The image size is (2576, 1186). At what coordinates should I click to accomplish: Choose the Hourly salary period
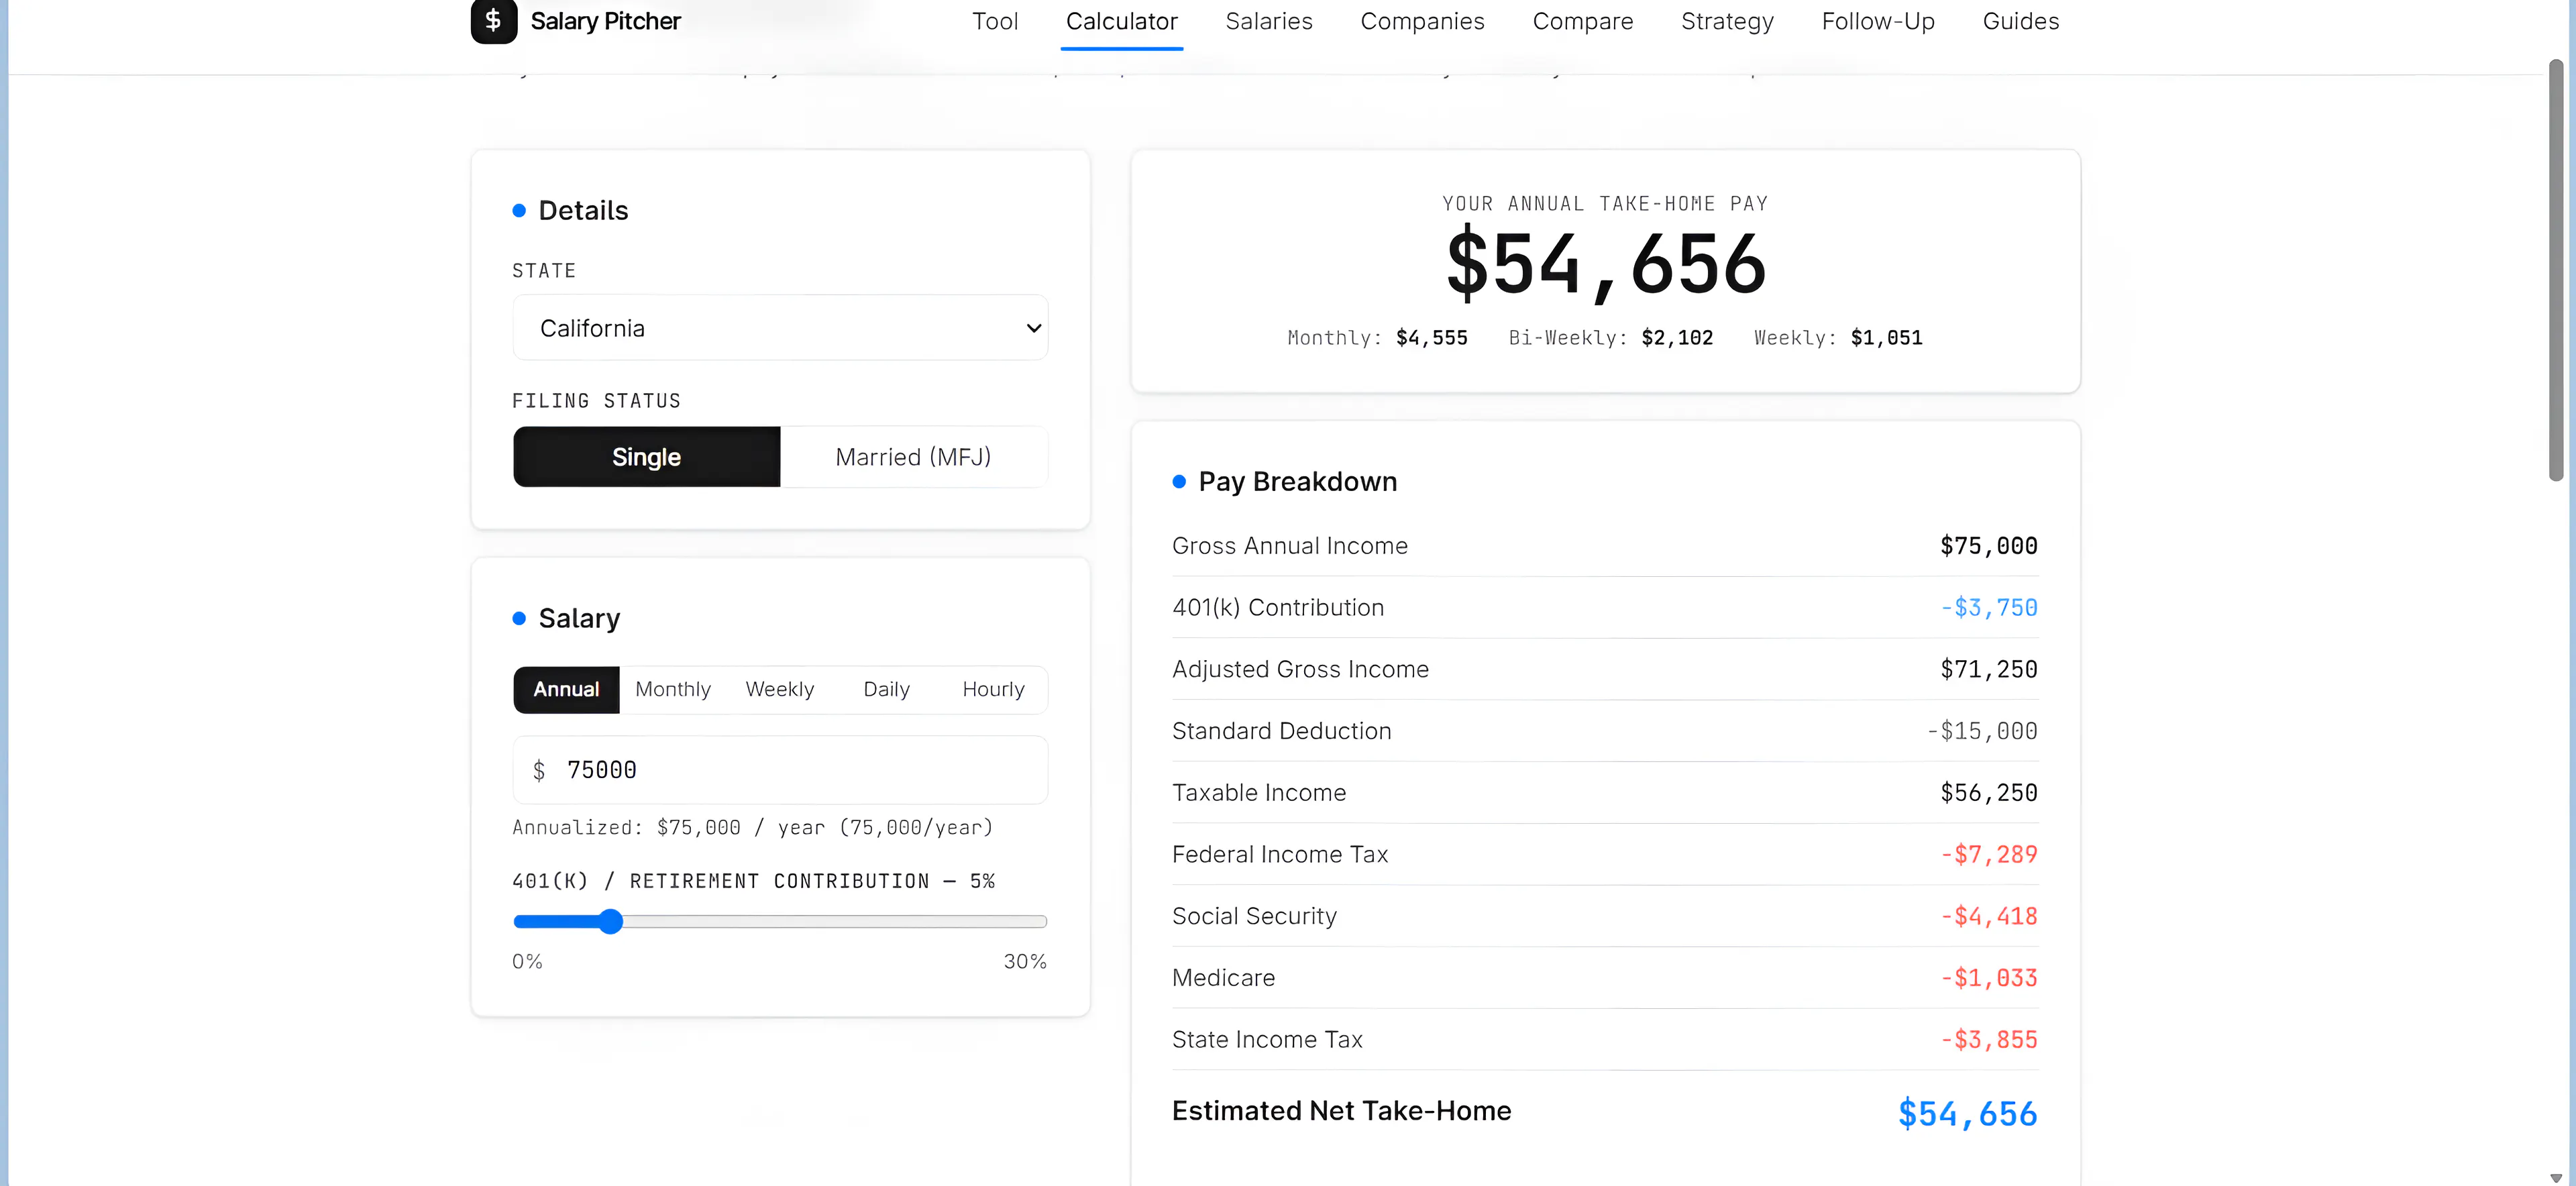(993, 689)
